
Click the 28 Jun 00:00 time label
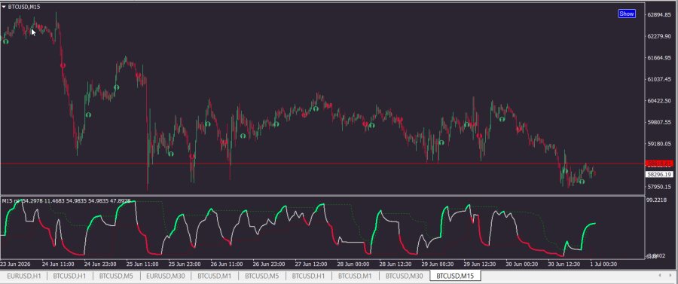[353, 264]
